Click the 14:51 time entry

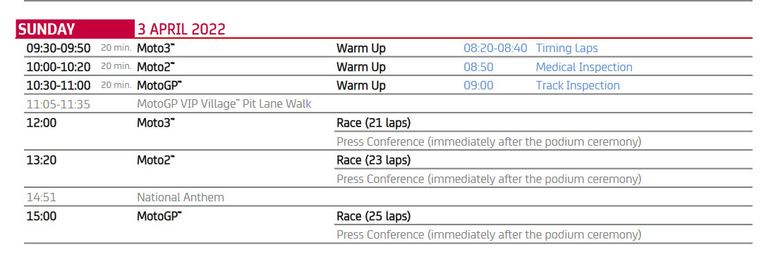coord(41,198)
